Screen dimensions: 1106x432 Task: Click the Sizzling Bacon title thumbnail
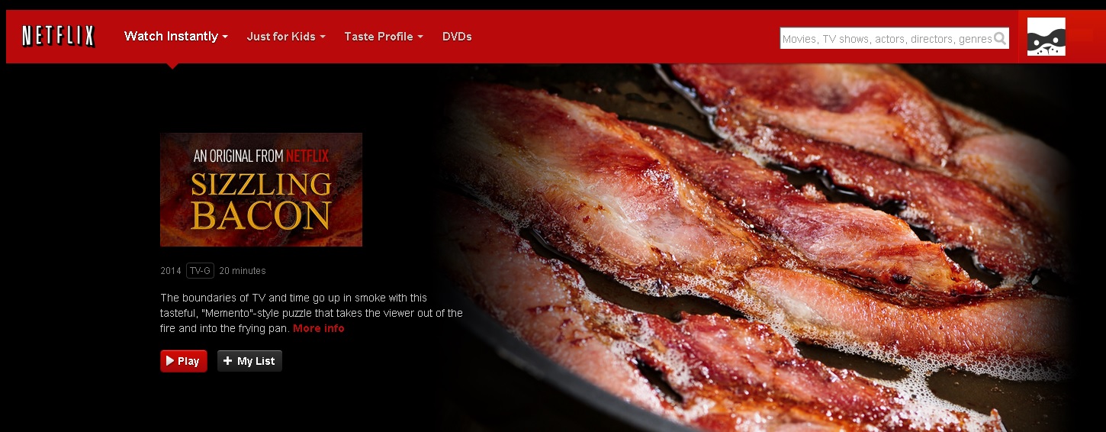[261, 189]
